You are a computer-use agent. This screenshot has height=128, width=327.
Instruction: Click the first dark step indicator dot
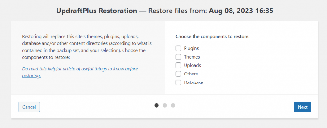(156, 105)
